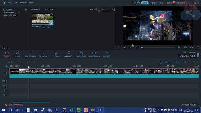Open the MEDIA tab

coord(7,54)
